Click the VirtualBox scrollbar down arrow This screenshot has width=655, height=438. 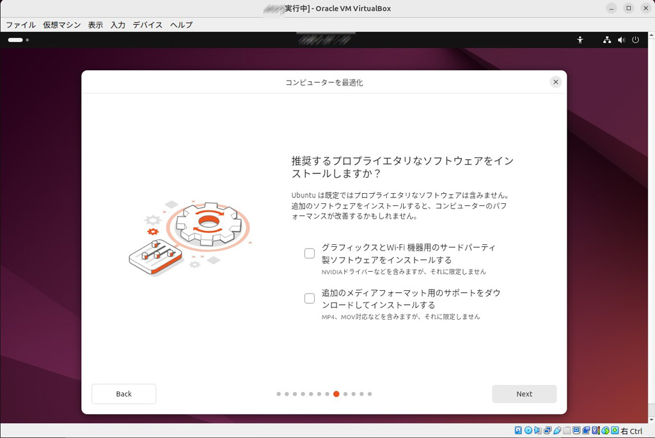coord(652,419)
